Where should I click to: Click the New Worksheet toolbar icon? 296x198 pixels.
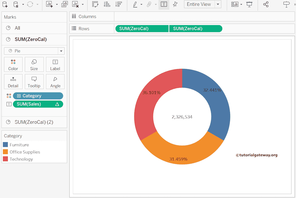pos(49,4)
